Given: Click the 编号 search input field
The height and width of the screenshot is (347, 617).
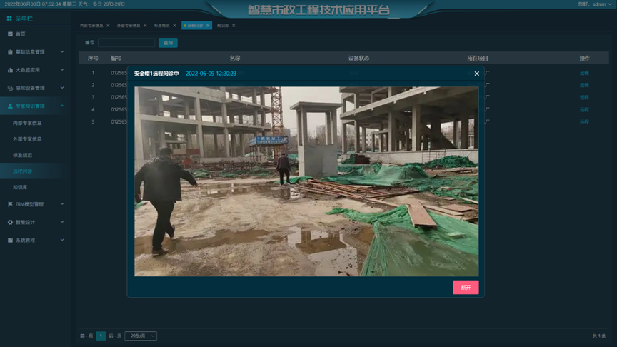Looking at the screenshot, I should [126, 43].
